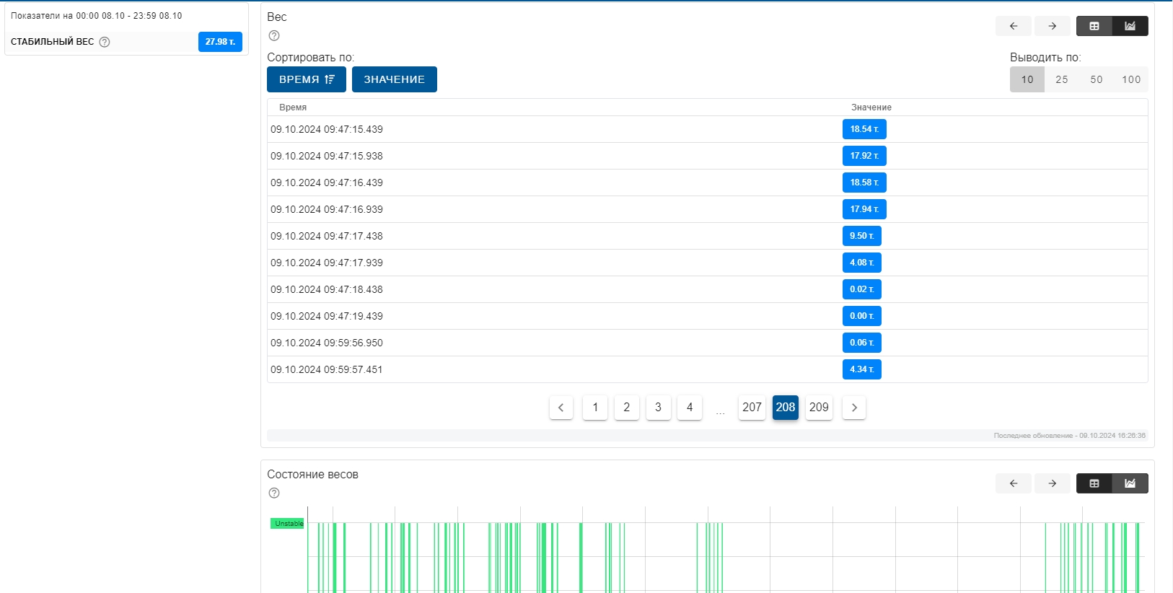This screenshot has width=1173, height=593.
Task: Click back arrow in Вес panel
Action: (1014, 26)
